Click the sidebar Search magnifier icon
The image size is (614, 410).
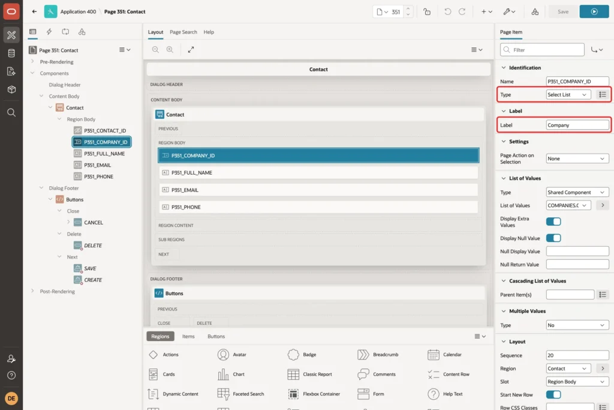coord(11,113)
